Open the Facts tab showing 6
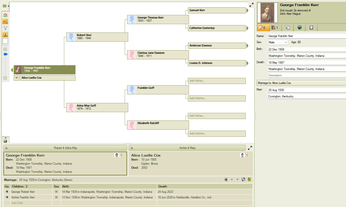This screenshot has width=346, height=207. 262,28
